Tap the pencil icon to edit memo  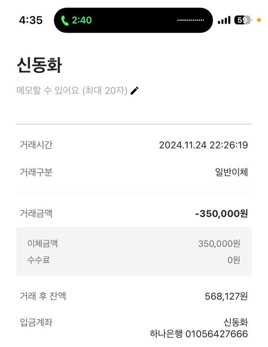pos(134,91)
